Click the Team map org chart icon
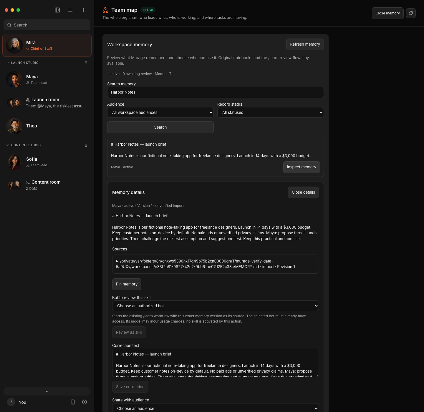This screenshot has width=424, height=412. pos(105,10)
